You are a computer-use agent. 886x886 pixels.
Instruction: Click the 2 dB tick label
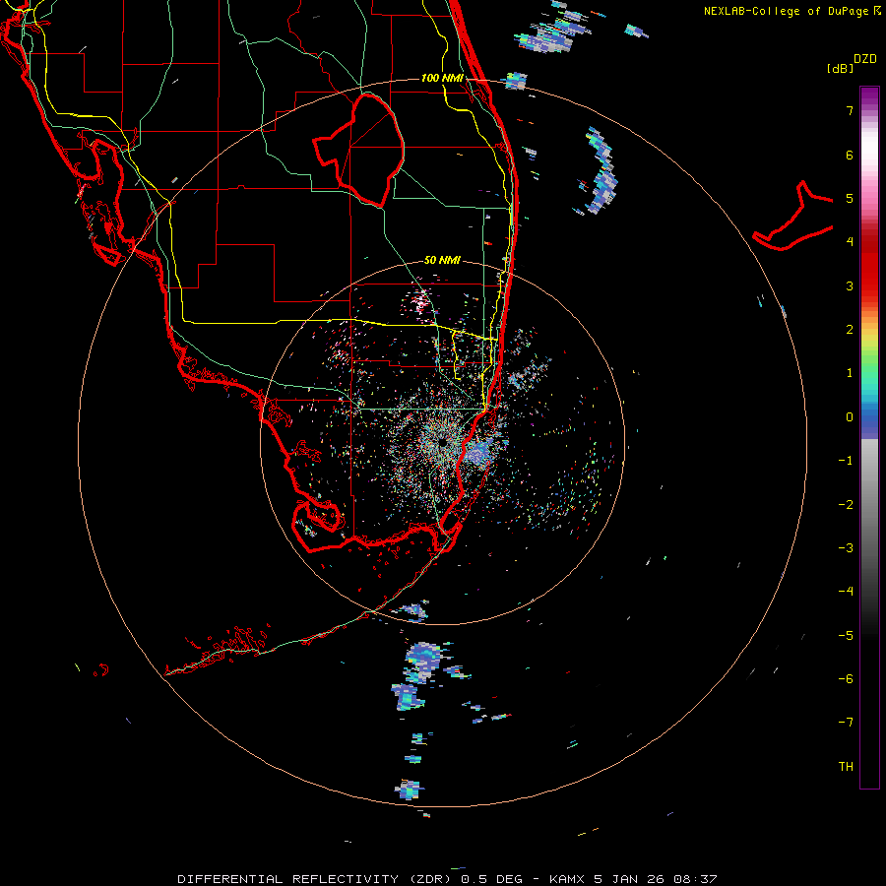point(850,330)
